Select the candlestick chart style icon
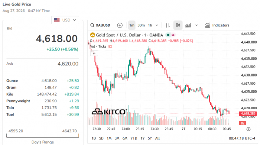 (x=178, y=25)
